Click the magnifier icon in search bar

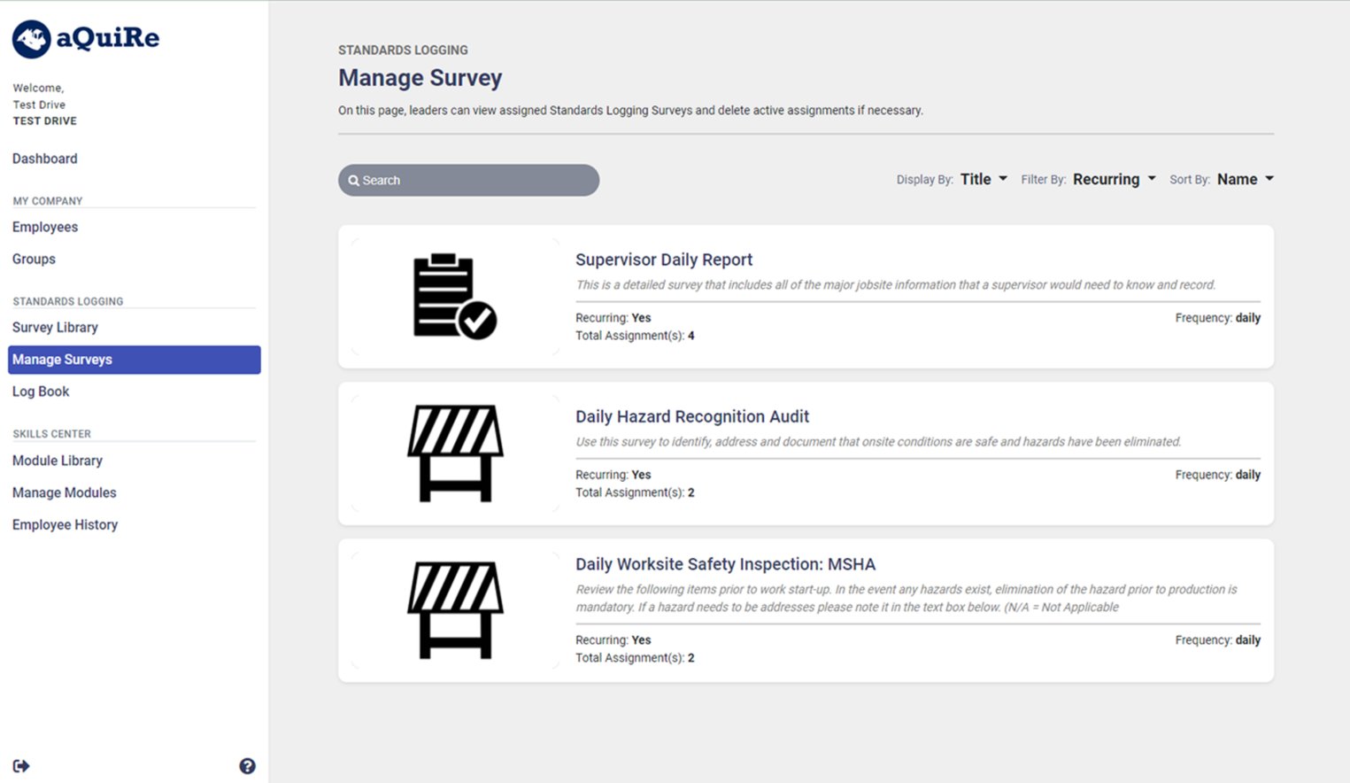tap(353, 181)
